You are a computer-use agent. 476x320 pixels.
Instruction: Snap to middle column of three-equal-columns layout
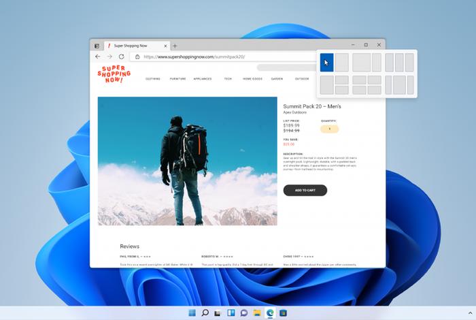tap(400, 63)
